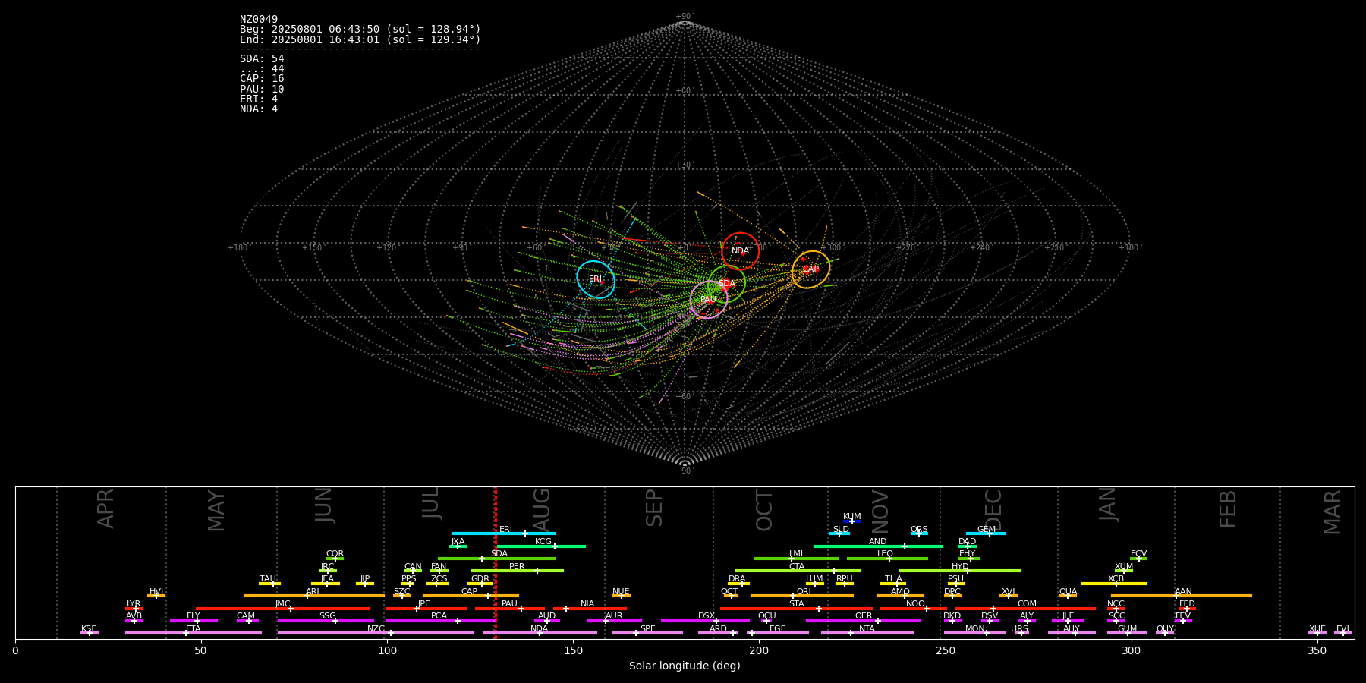Click the 'PAU: 10' count line
This screenshot has height=683, width=1366.
(262, 90)
